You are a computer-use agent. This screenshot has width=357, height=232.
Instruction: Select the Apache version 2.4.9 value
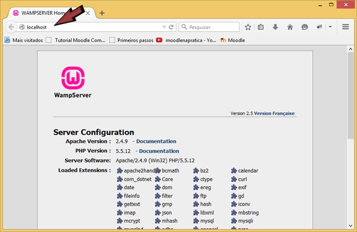pos(122,141)
